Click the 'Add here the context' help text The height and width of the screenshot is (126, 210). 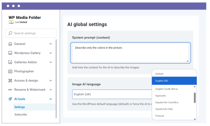click(106, 67)
